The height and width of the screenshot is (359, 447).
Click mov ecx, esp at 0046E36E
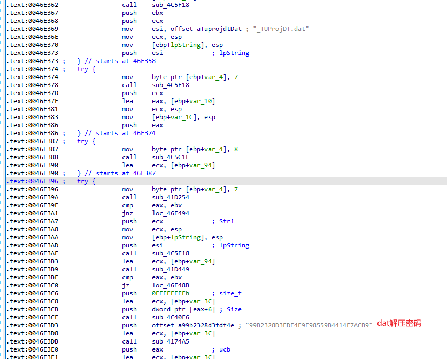tap(152, 37)
